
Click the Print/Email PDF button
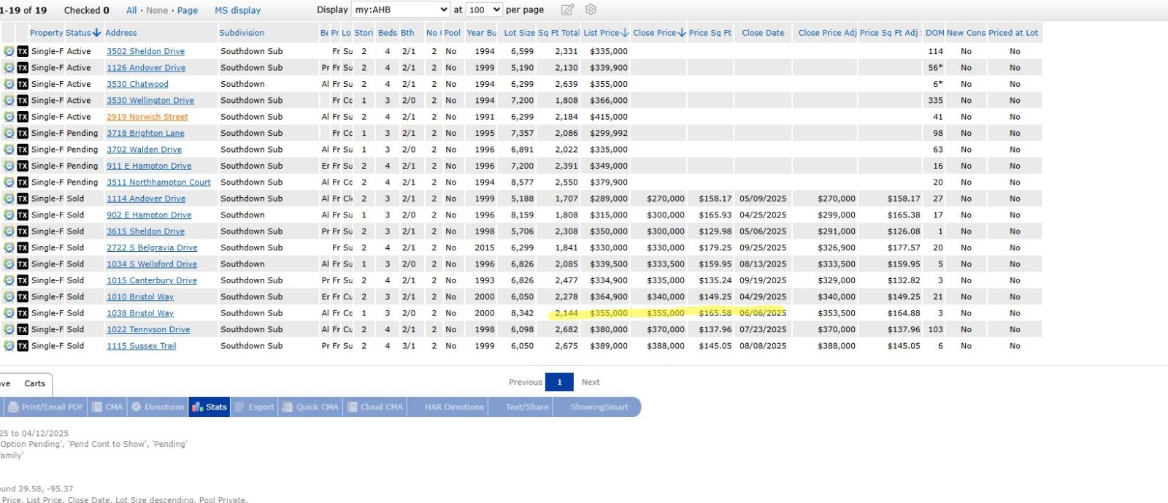(45, 407)
